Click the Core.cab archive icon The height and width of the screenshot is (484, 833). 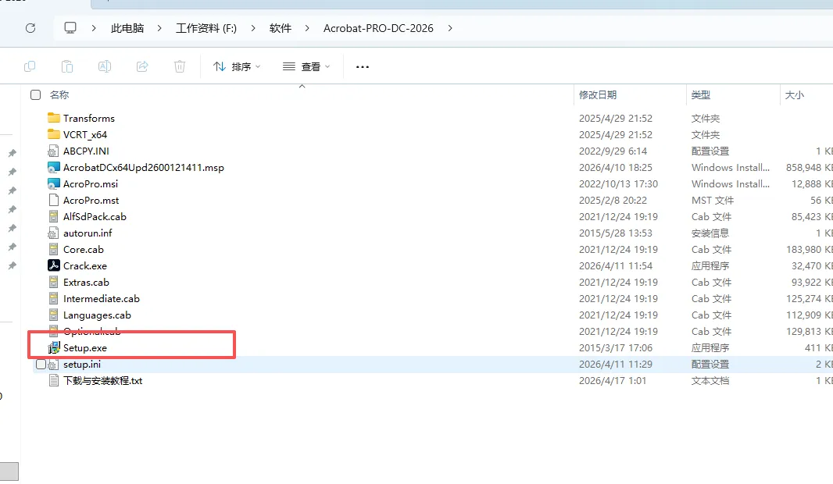[53, 250]
